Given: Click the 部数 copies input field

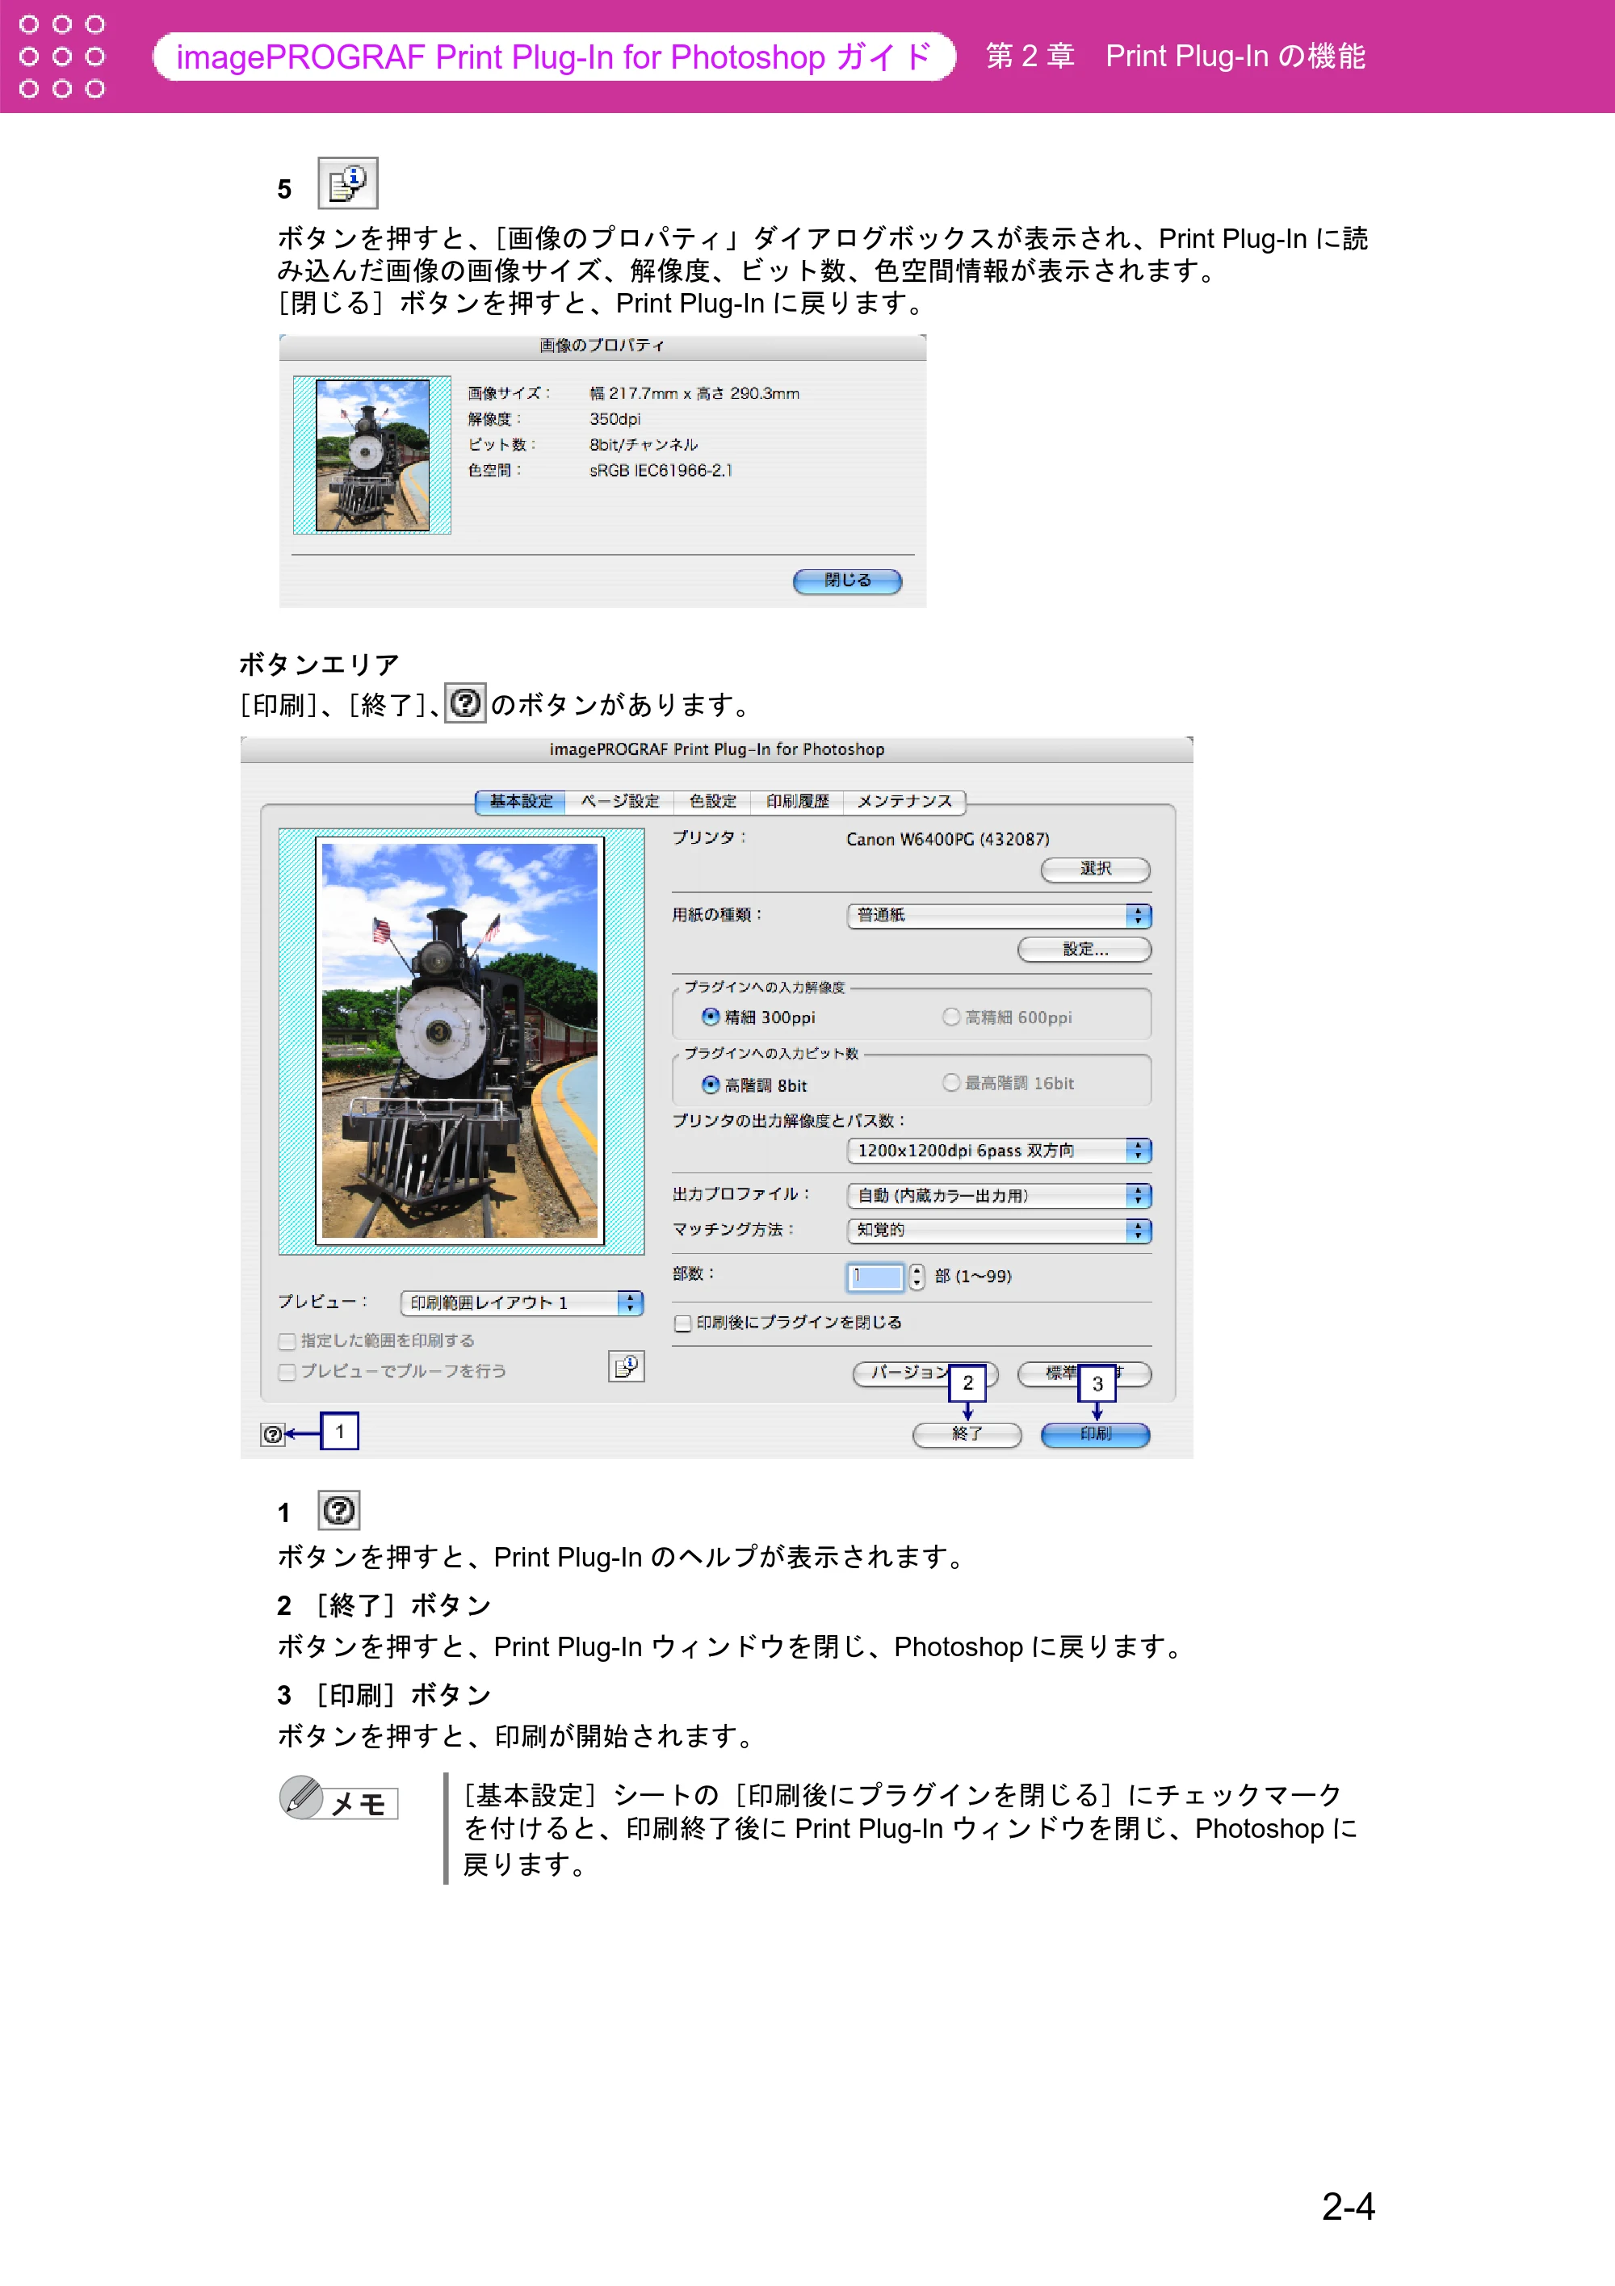Looking at the screenshot, I should [x=875, y=1277].
